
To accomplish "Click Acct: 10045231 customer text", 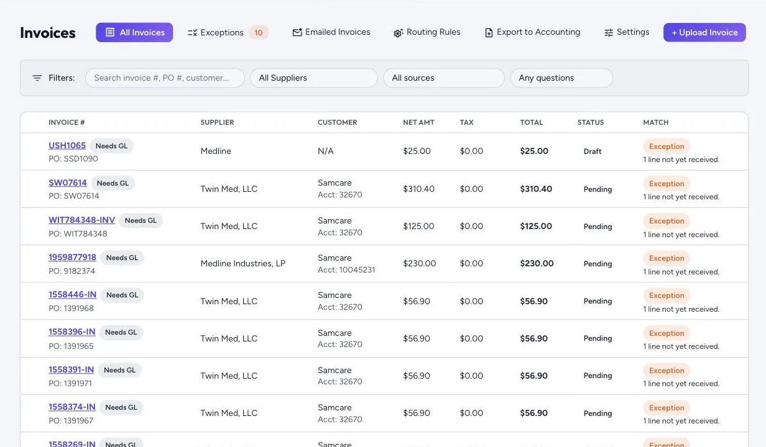I will 346,269.
